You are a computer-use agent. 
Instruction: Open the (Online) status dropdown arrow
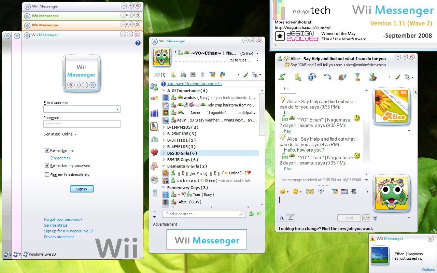(257, 54)
